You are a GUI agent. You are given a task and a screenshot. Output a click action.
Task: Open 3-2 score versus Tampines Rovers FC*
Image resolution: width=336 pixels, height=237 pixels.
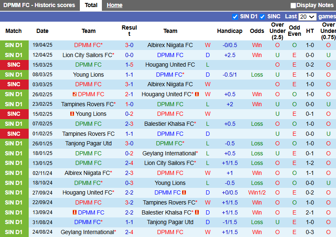[x=129, y=202]
